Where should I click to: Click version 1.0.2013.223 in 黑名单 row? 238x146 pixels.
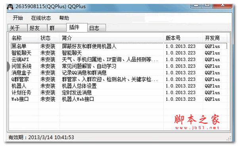[180, 46]
